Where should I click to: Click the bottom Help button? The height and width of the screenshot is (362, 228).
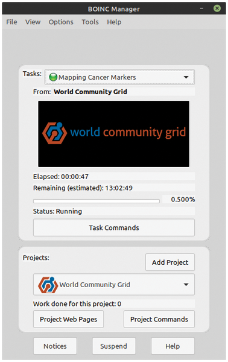[173, 346]
